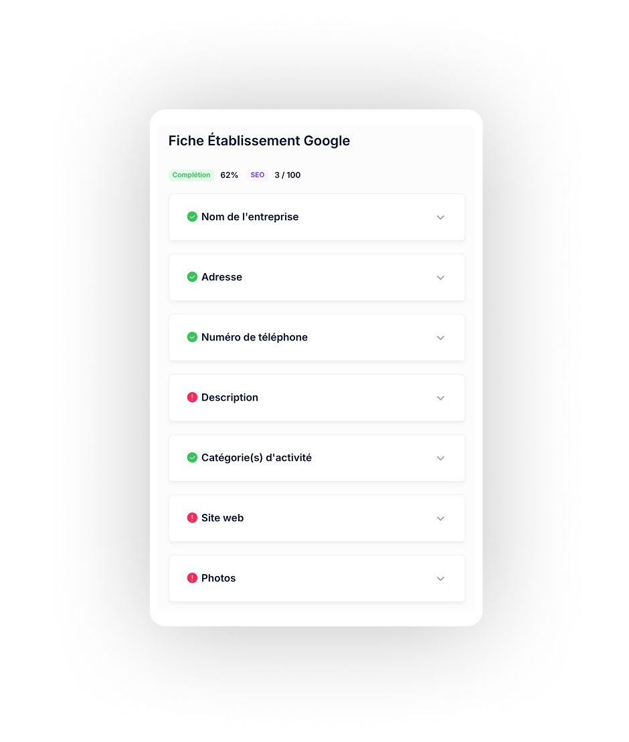The width and height of the screenshot is (629, 742).
Task: Click the 62% completion value
Action: pos(229,175)
